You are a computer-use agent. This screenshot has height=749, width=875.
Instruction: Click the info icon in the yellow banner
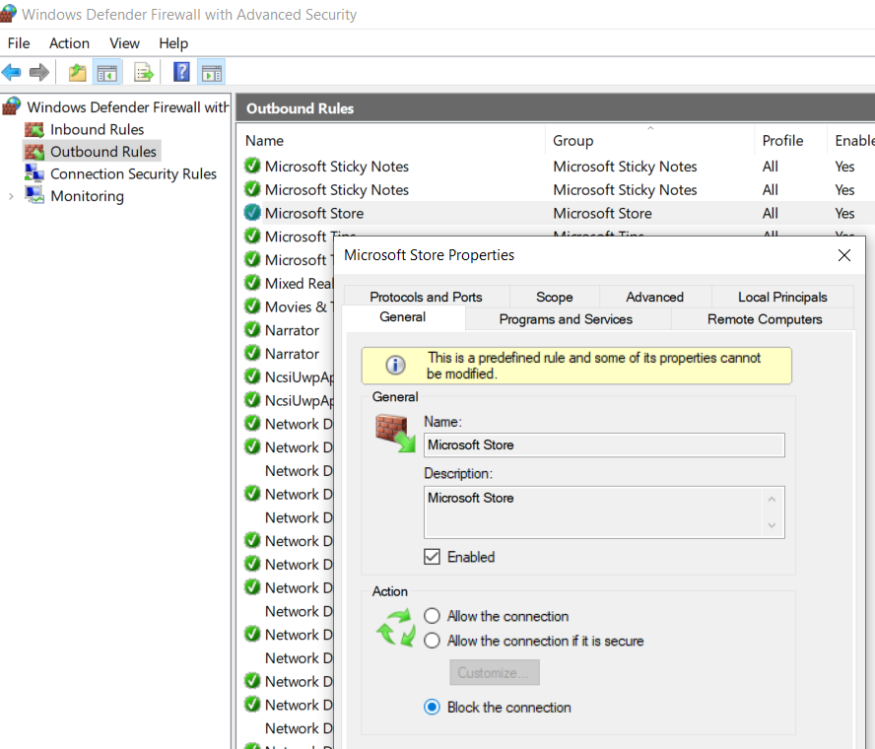click(x=396, y=366)
